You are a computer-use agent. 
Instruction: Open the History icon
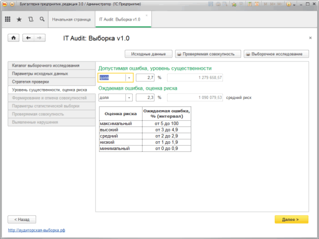coord(31,19)
